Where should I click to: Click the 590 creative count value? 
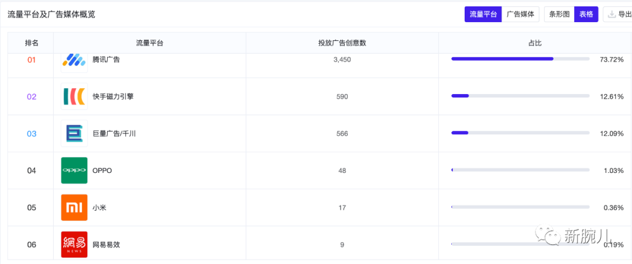pos(342,96)
